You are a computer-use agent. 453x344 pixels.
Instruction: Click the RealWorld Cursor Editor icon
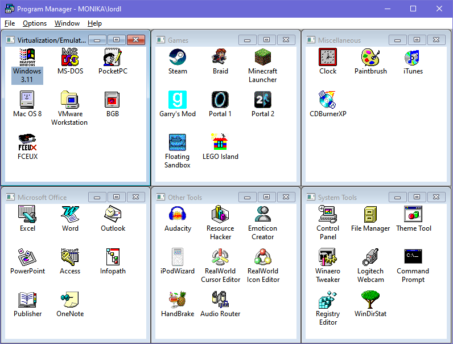220,257
